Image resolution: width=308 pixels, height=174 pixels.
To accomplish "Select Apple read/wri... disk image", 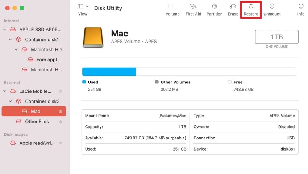I will [x=37, y=143].
